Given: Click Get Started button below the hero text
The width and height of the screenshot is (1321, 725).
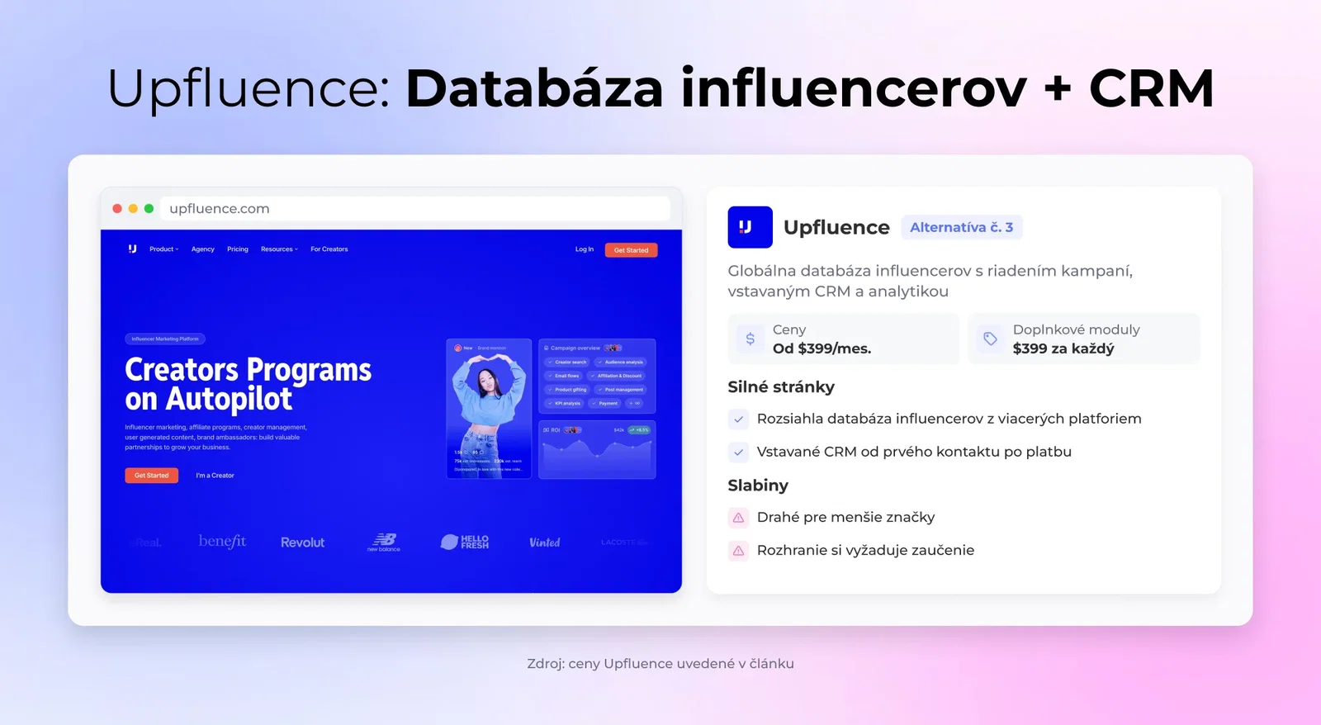Looking at the screenshot, I should [151, 476].
